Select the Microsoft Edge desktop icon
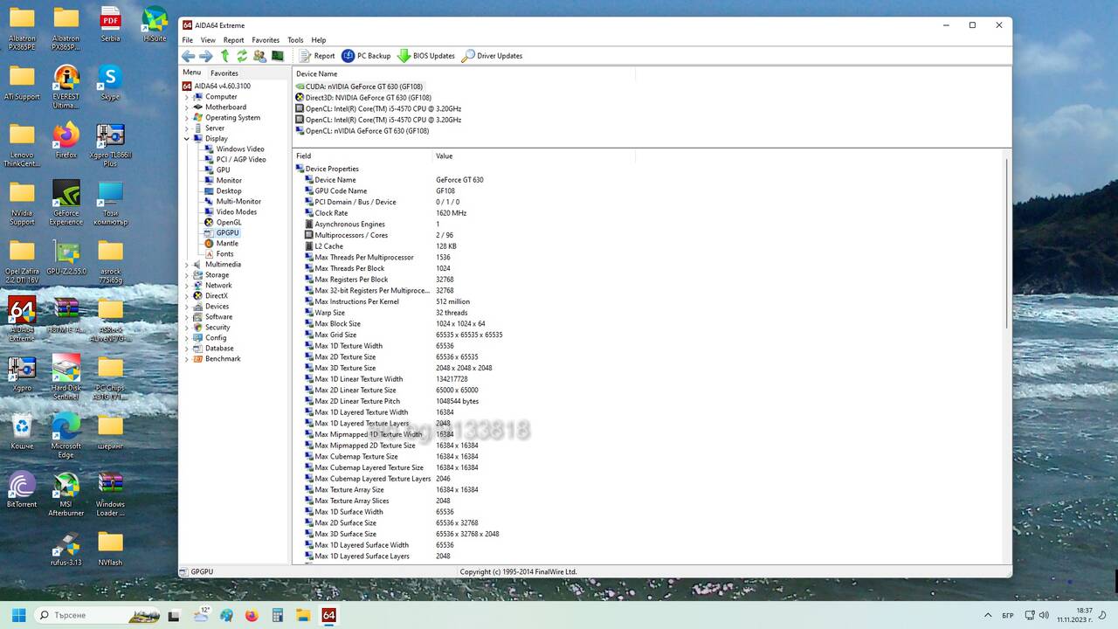1118x629 pixels. click(x=66, y=436)
